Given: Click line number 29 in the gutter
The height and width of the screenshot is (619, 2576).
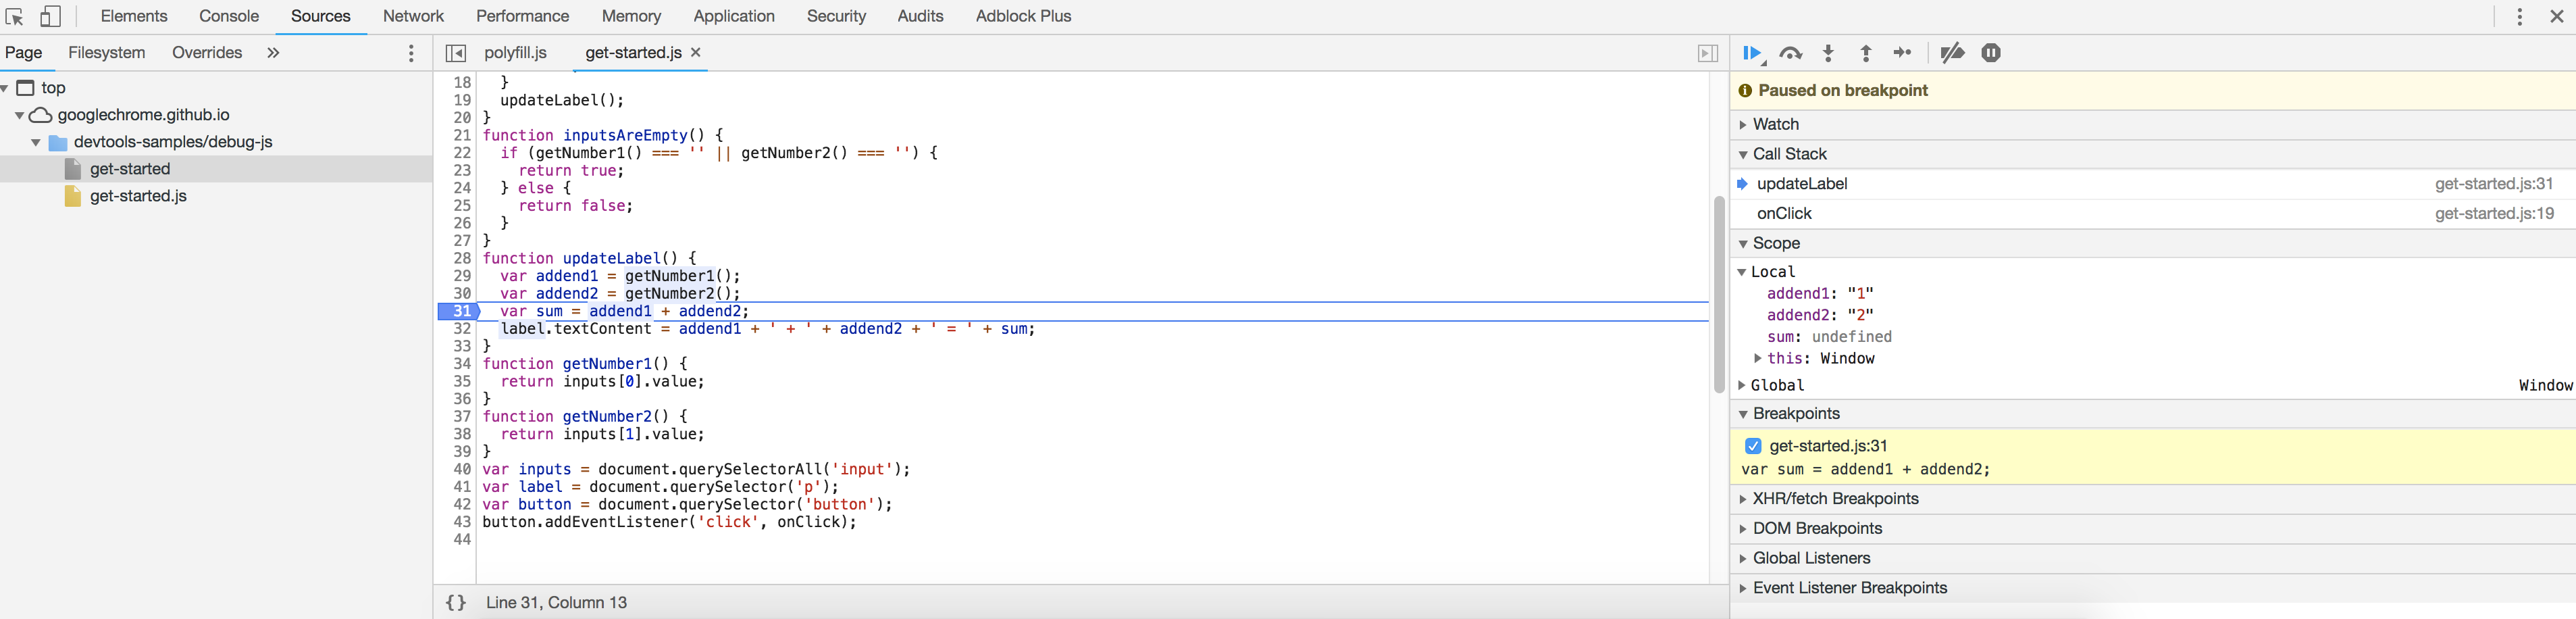Looking at the screenshot, I should 462,276.
